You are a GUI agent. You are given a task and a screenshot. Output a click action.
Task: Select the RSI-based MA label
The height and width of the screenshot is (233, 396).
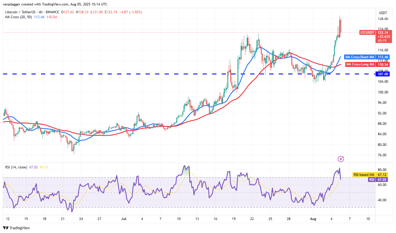[x=364, y=174]
